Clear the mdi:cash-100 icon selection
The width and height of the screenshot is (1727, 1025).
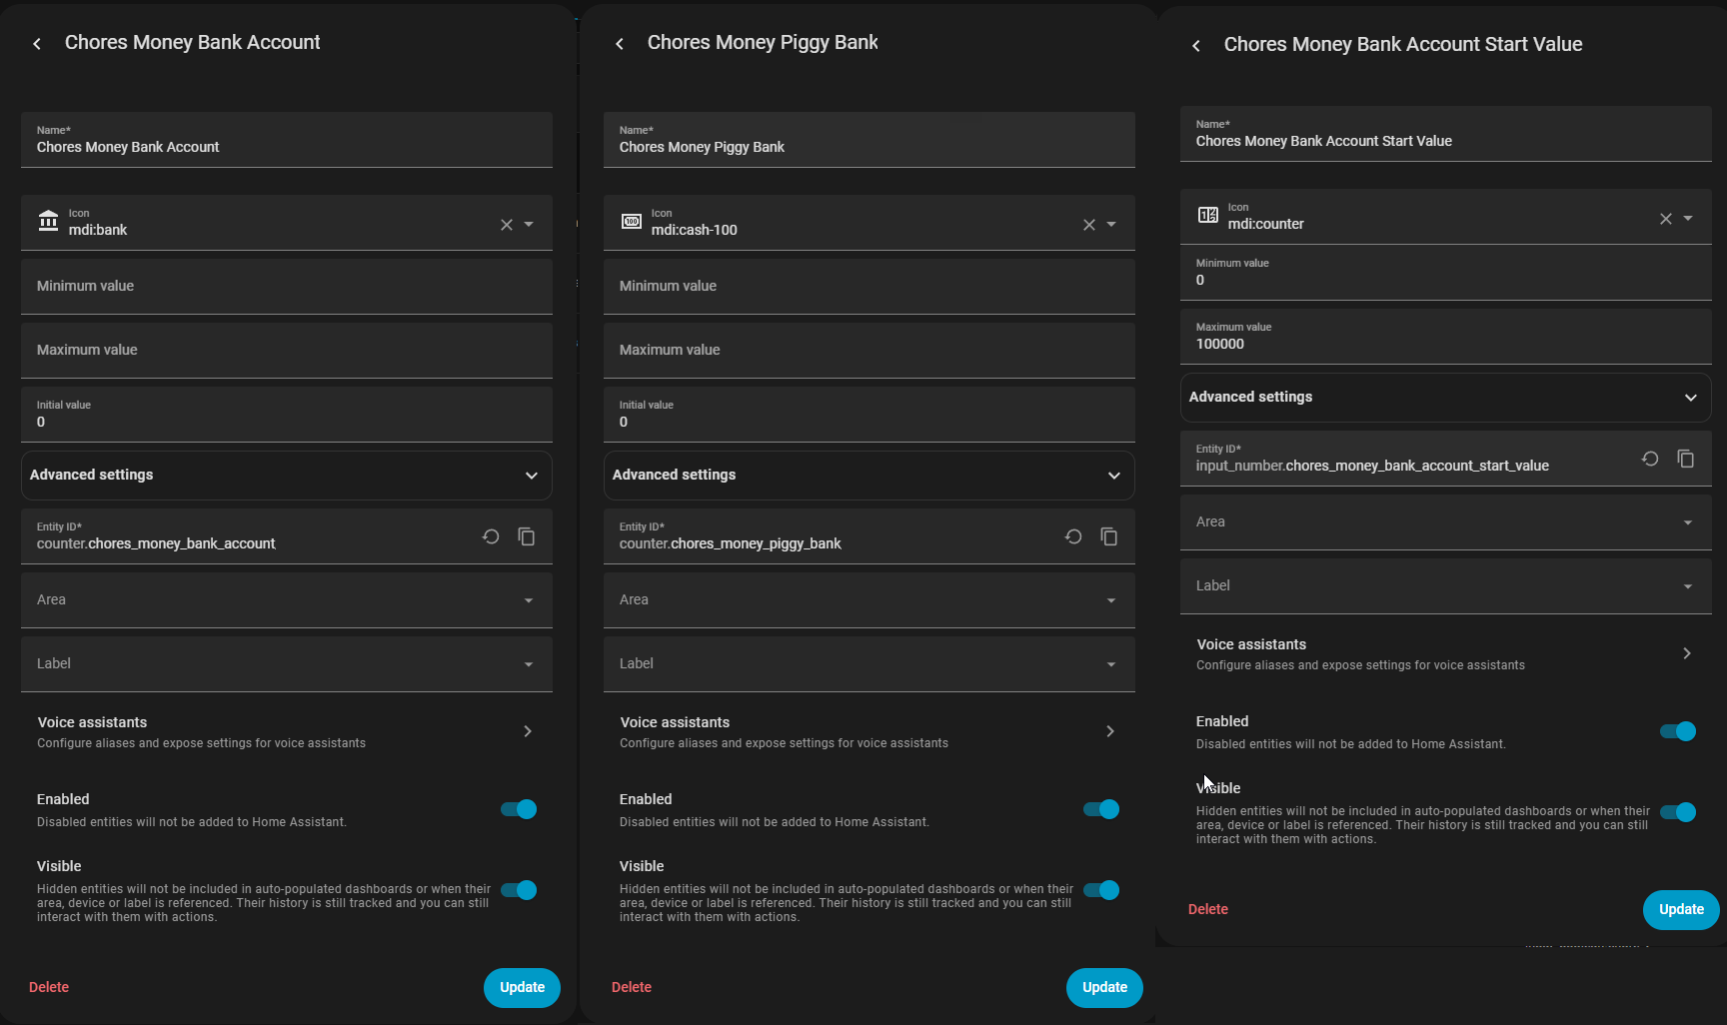click(x=1089, y=225)
